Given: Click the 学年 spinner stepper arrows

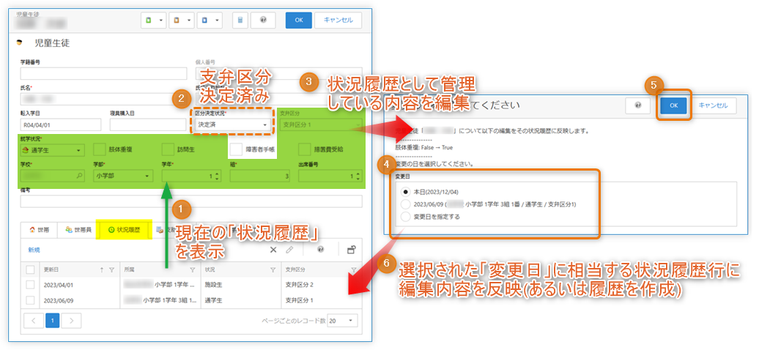Looking at the screenshot, I should click(217, 176).
